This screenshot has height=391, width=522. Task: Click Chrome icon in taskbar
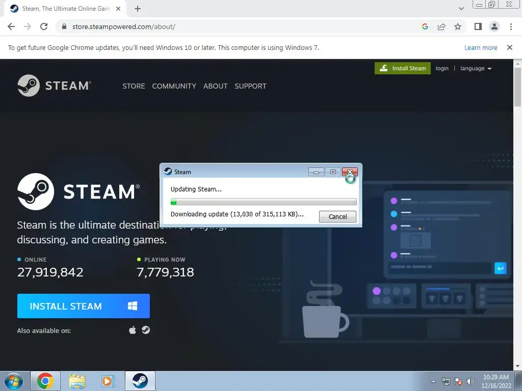(45, 381)
